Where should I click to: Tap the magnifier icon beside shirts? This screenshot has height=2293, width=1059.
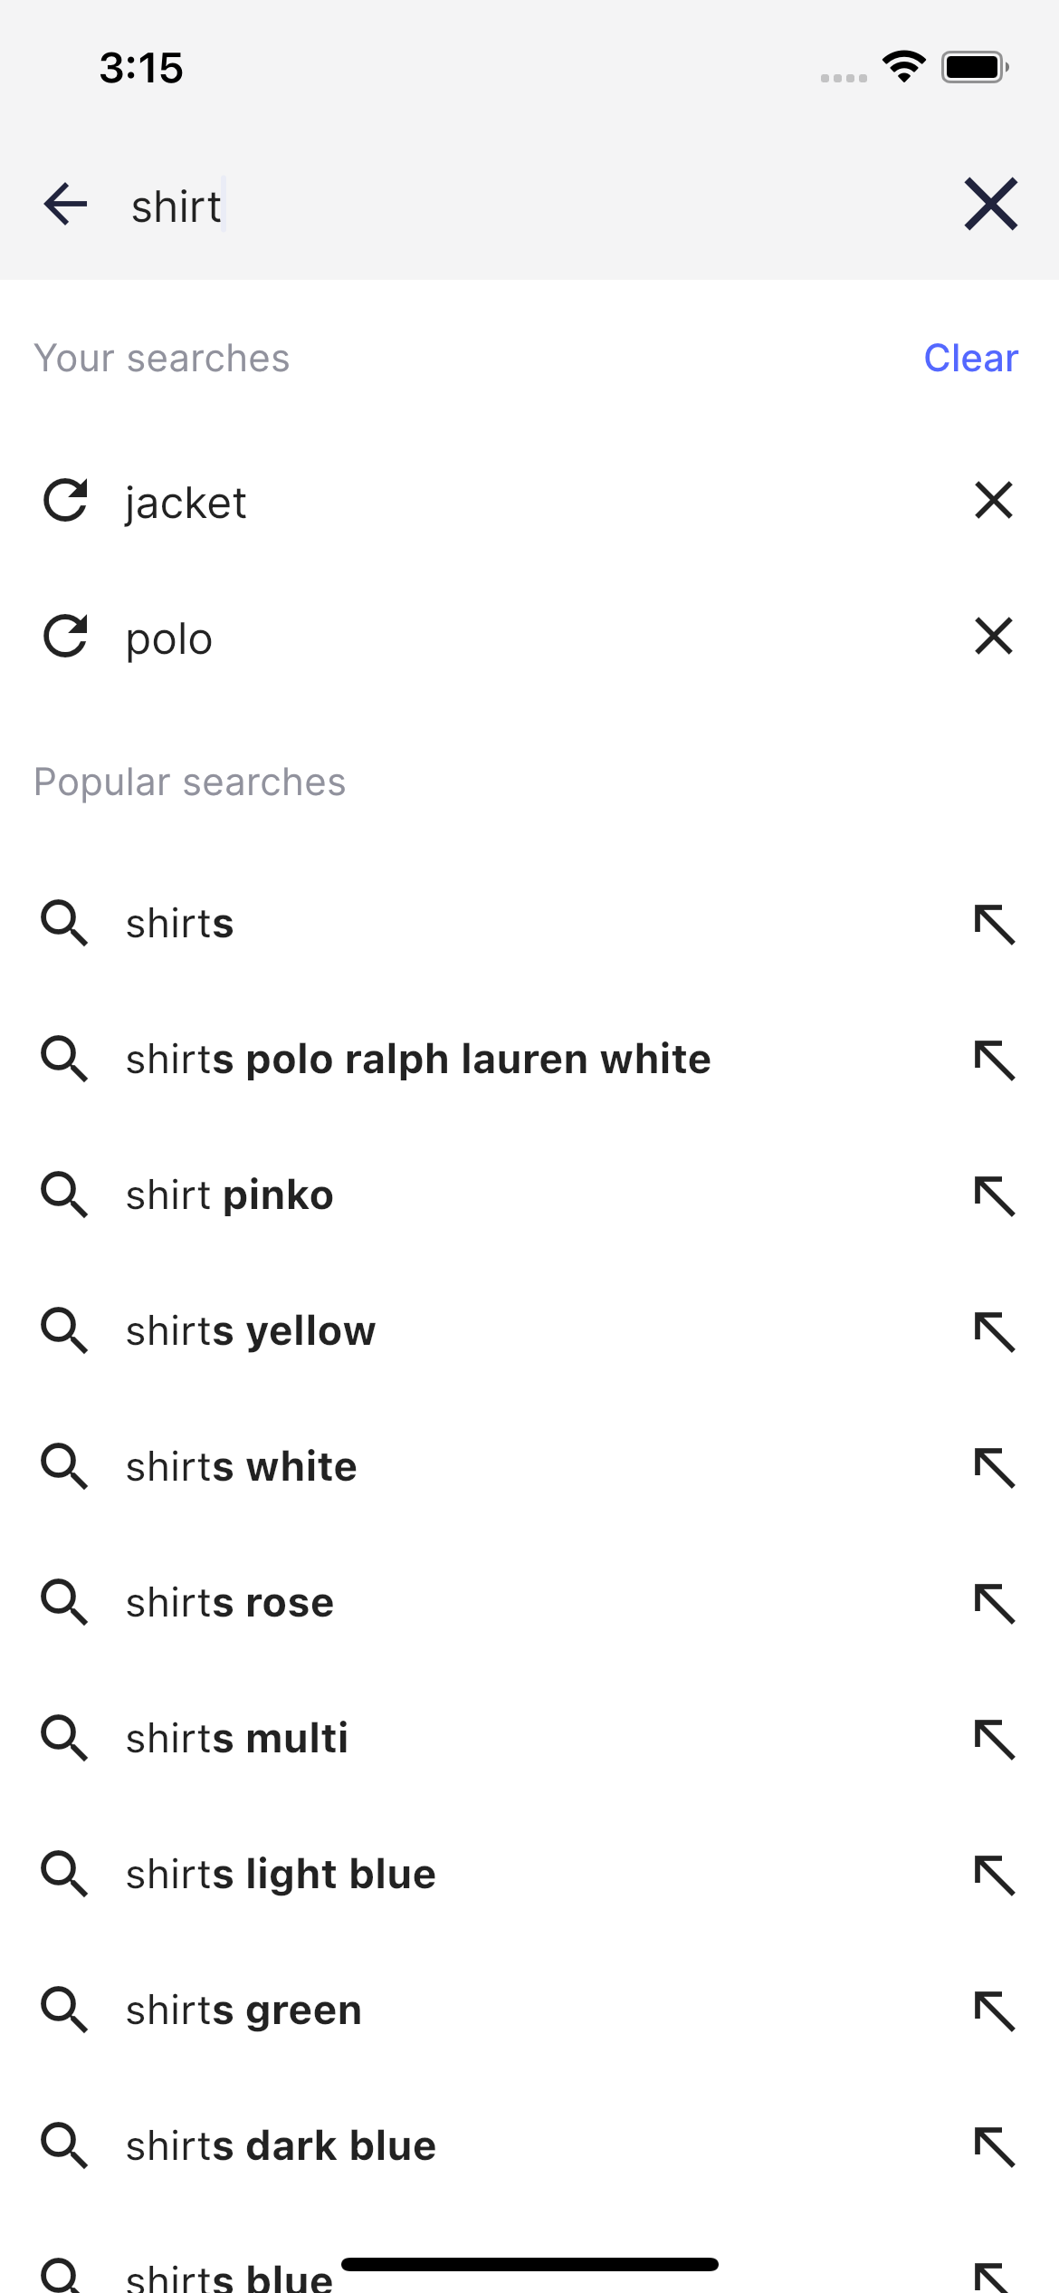pos(64,923)
